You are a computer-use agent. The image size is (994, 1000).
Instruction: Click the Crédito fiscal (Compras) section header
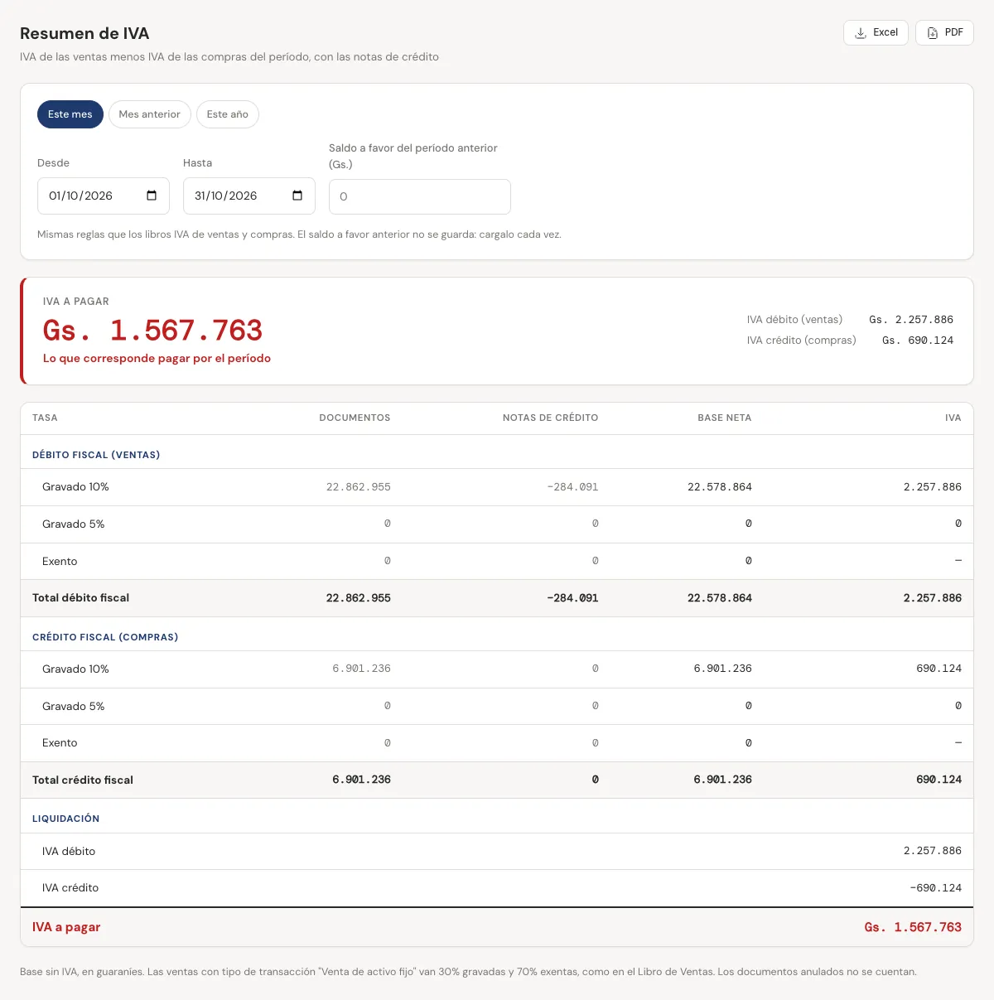pos(105,637)
